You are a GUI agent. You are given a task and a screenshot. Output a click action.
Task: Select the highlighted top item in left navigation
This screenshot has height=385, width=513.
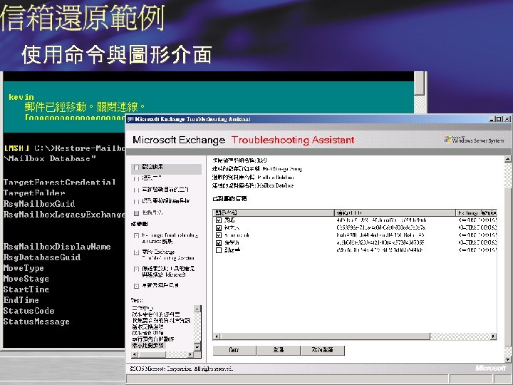(166, 168)
